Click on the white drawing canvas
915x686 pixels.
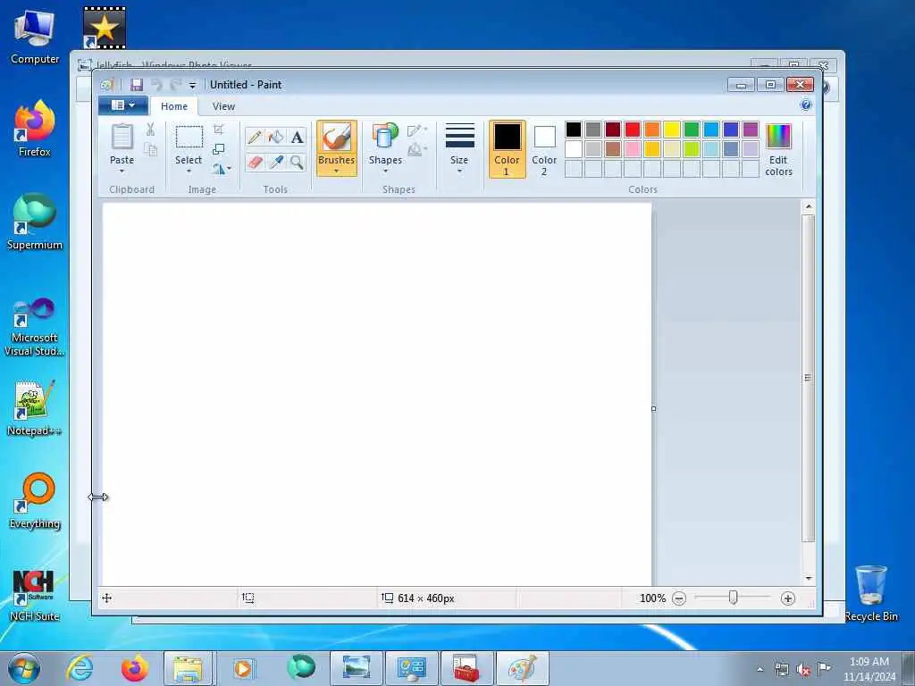click(377, 394)
